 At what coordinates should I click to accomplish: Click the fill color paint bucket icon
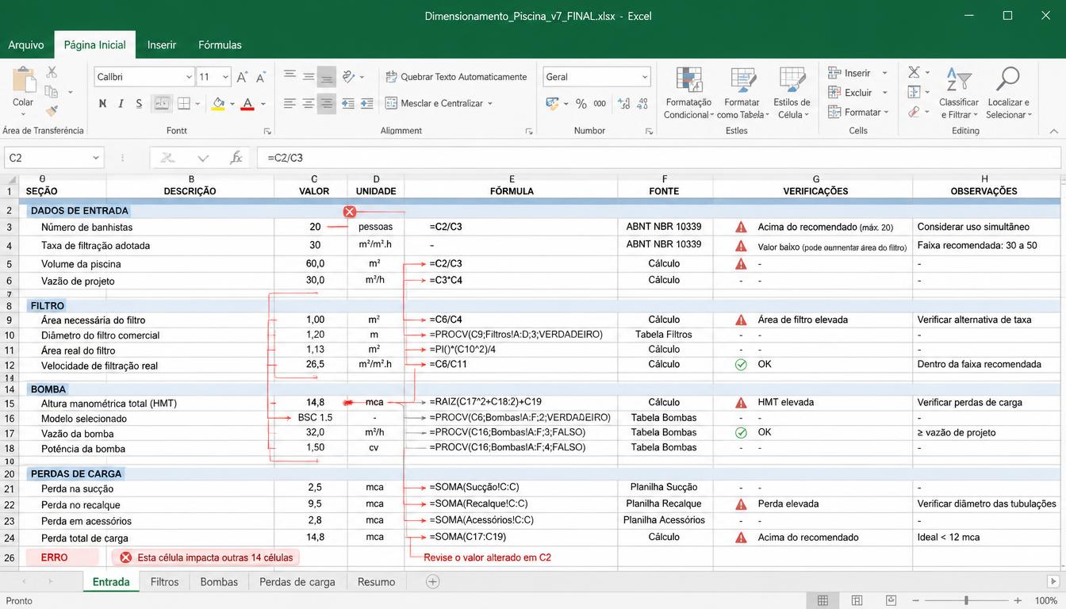point(219,104)
